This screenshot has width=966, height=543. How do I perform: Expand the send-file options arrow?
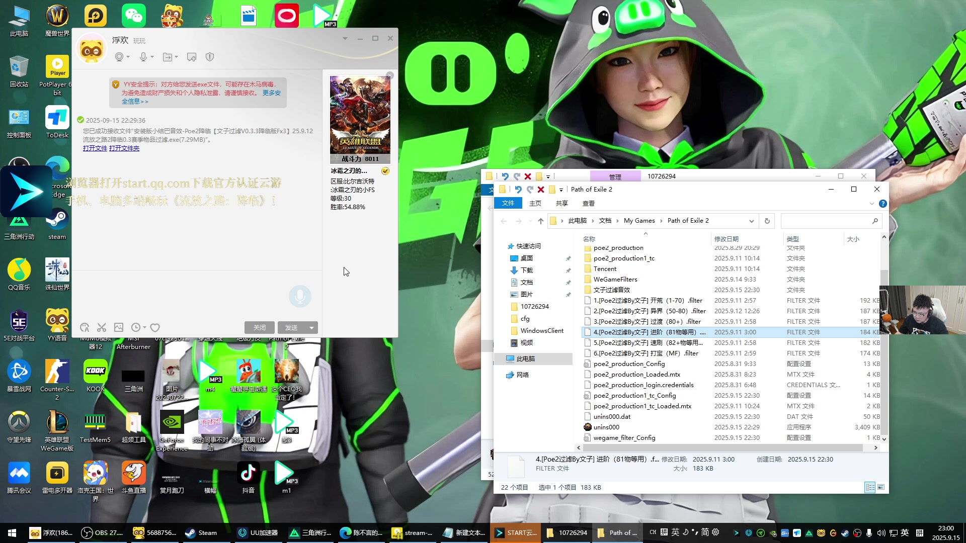pos(176,57)
